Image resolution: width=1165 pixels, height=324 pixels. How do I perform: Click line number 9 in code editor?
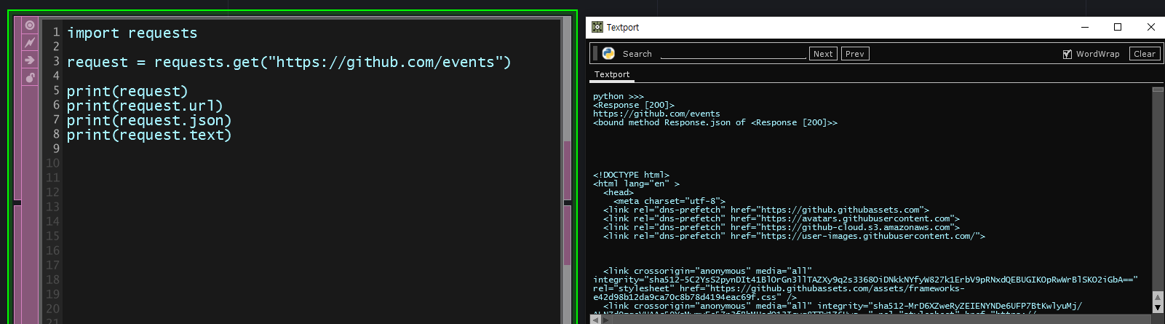[56, 149]
